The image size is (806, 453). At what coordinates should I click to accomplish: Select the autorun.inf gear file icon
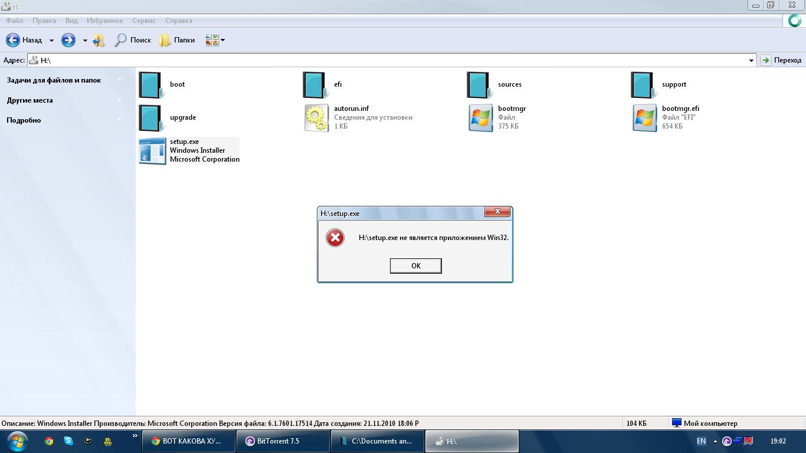(316, 118)
